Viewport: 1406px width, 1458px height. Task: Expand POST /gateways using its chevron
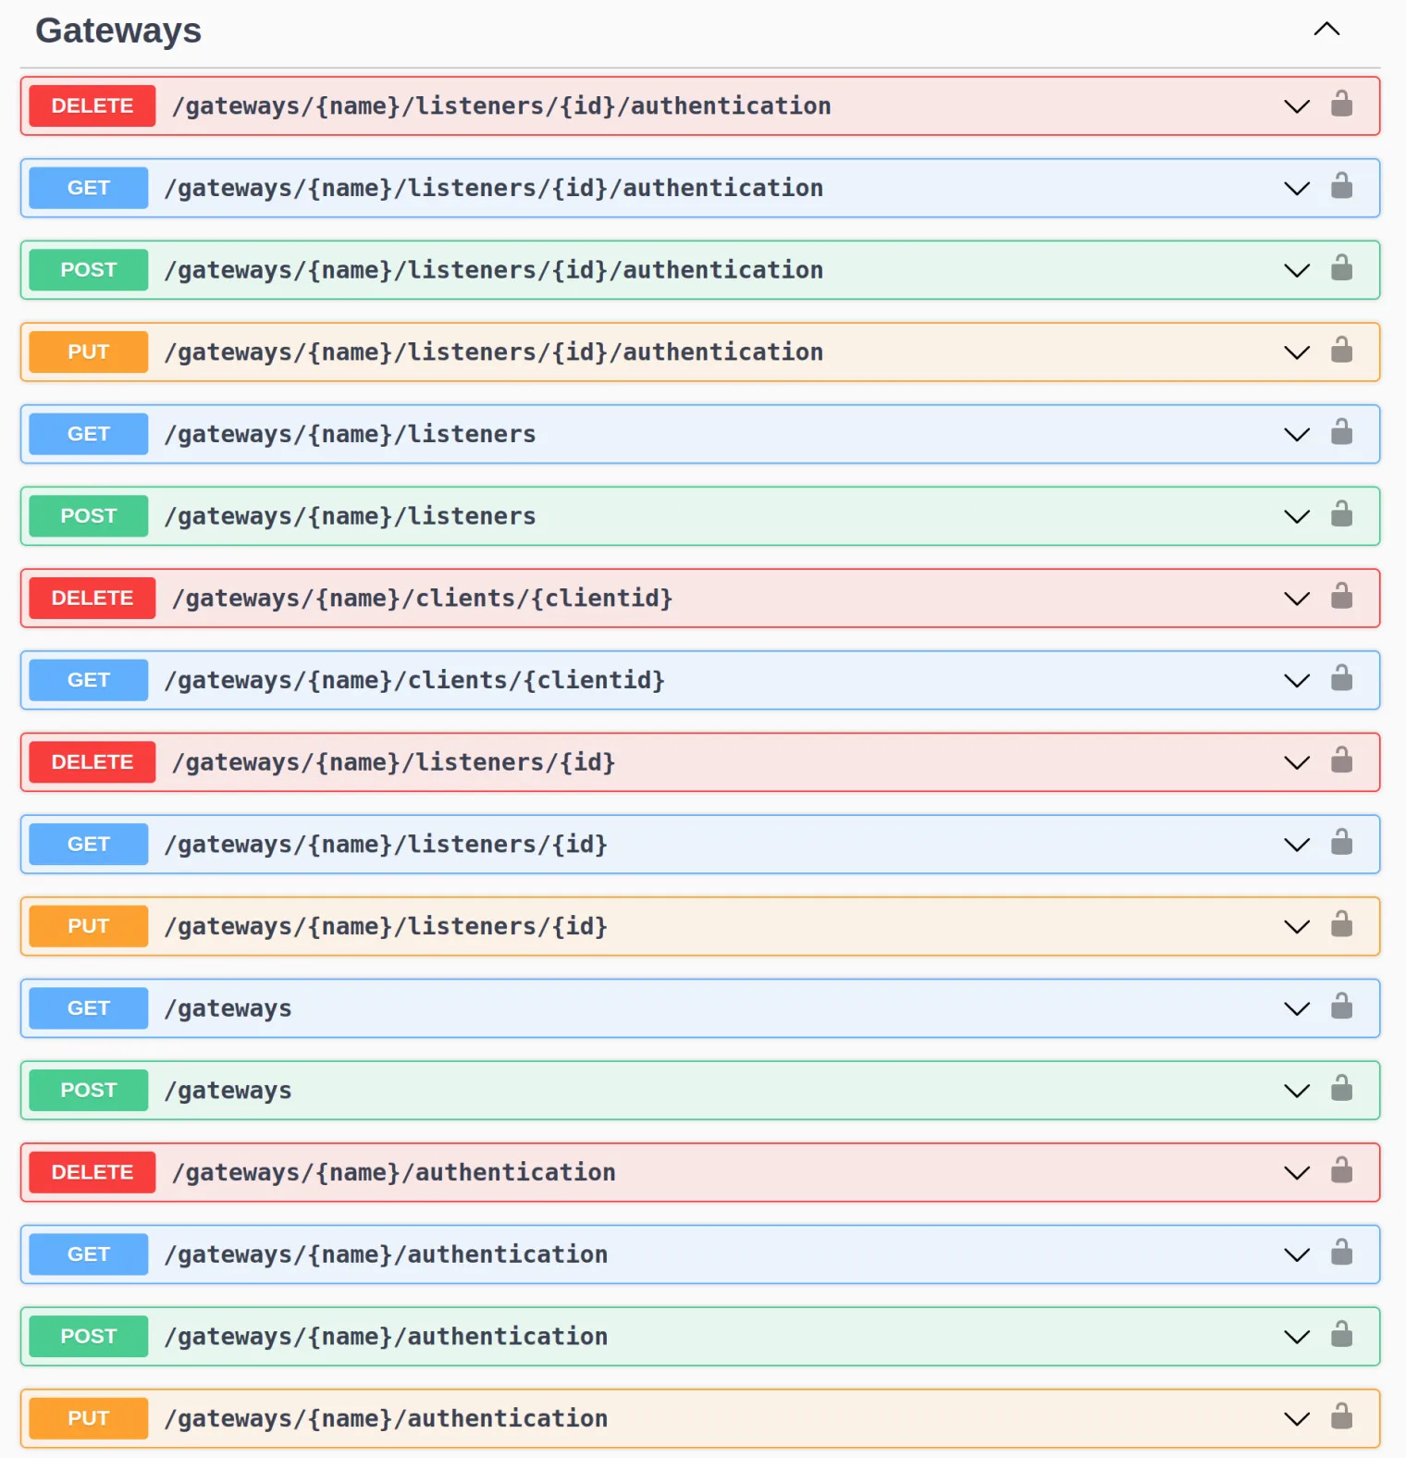1297,1091
